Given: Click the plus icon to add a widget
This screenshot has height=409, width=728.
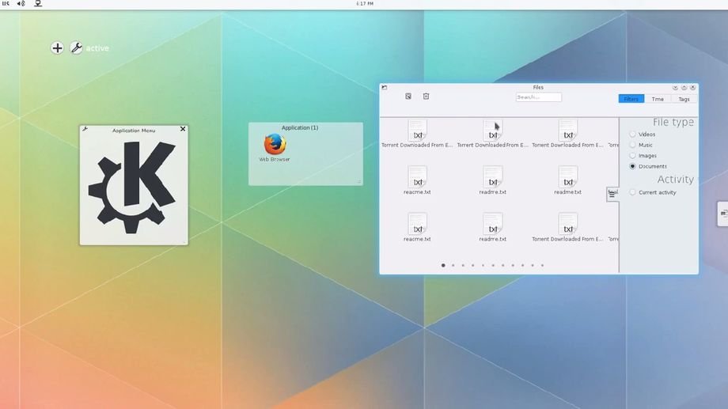Looking at the screenshot, I should [x=57, y=48].
